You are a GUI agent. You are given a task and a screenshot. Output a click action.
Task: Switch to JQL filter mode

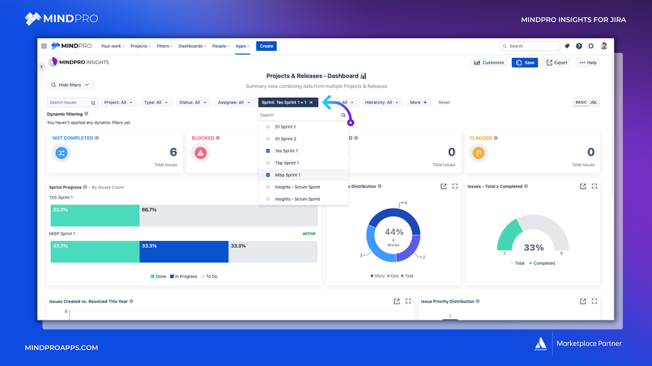point(594,102)
